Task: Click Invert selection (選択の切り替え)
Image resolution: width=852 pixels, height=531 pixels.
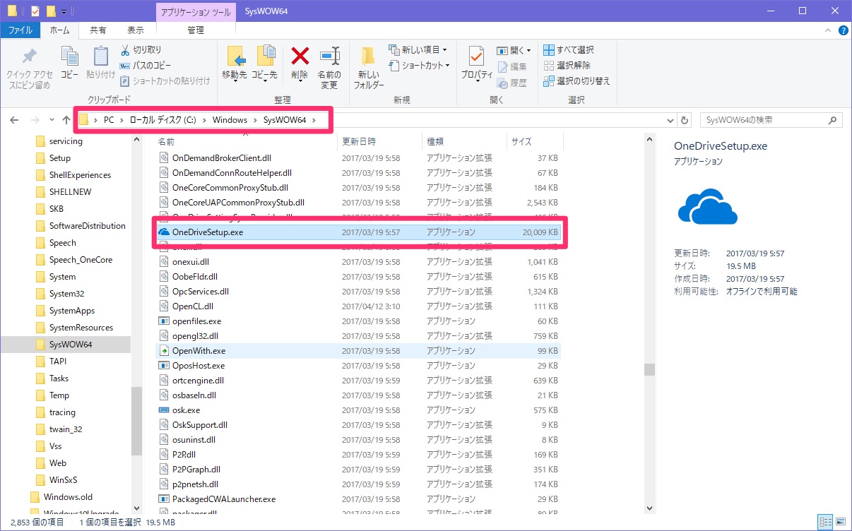Action: point(576,81)
